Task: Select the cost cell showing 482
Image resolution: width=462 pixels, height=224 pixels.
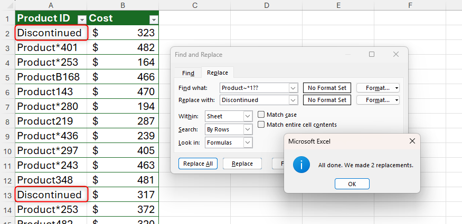Action: click(x=123, y=47)
